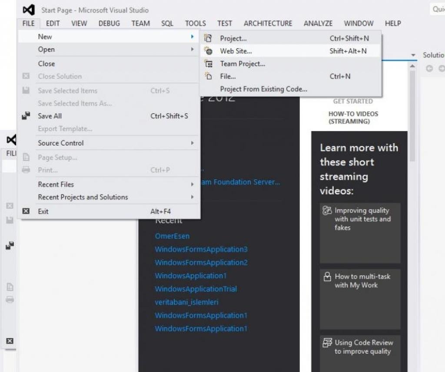Click the unit tests video icon
The image size is (445, 372).
[x=327, y=211]
